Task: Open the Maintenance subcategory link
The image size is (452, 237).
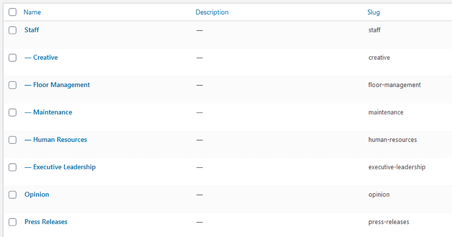Action: [x=52, y=112]
